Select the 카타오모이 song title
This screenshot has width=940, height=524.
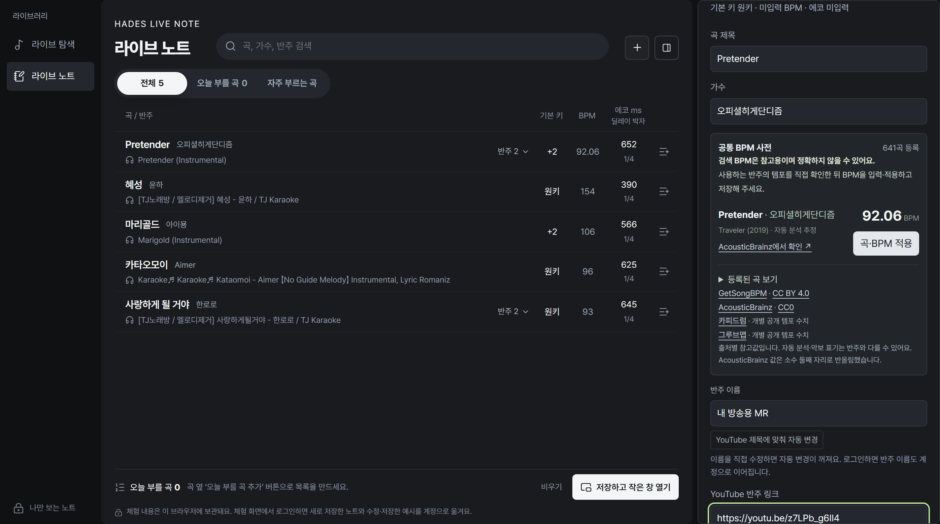tap(146, 265)
